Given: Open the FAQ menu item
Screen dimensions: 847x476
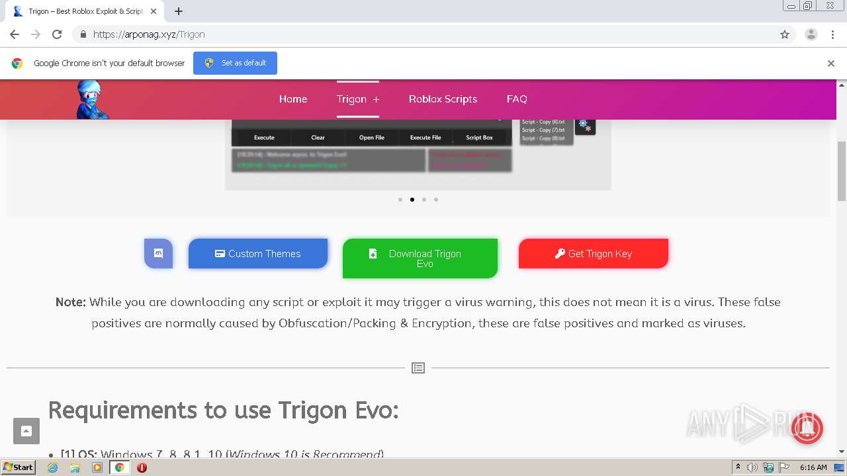Looking at the screenshot, I should [x=517, y=99].
